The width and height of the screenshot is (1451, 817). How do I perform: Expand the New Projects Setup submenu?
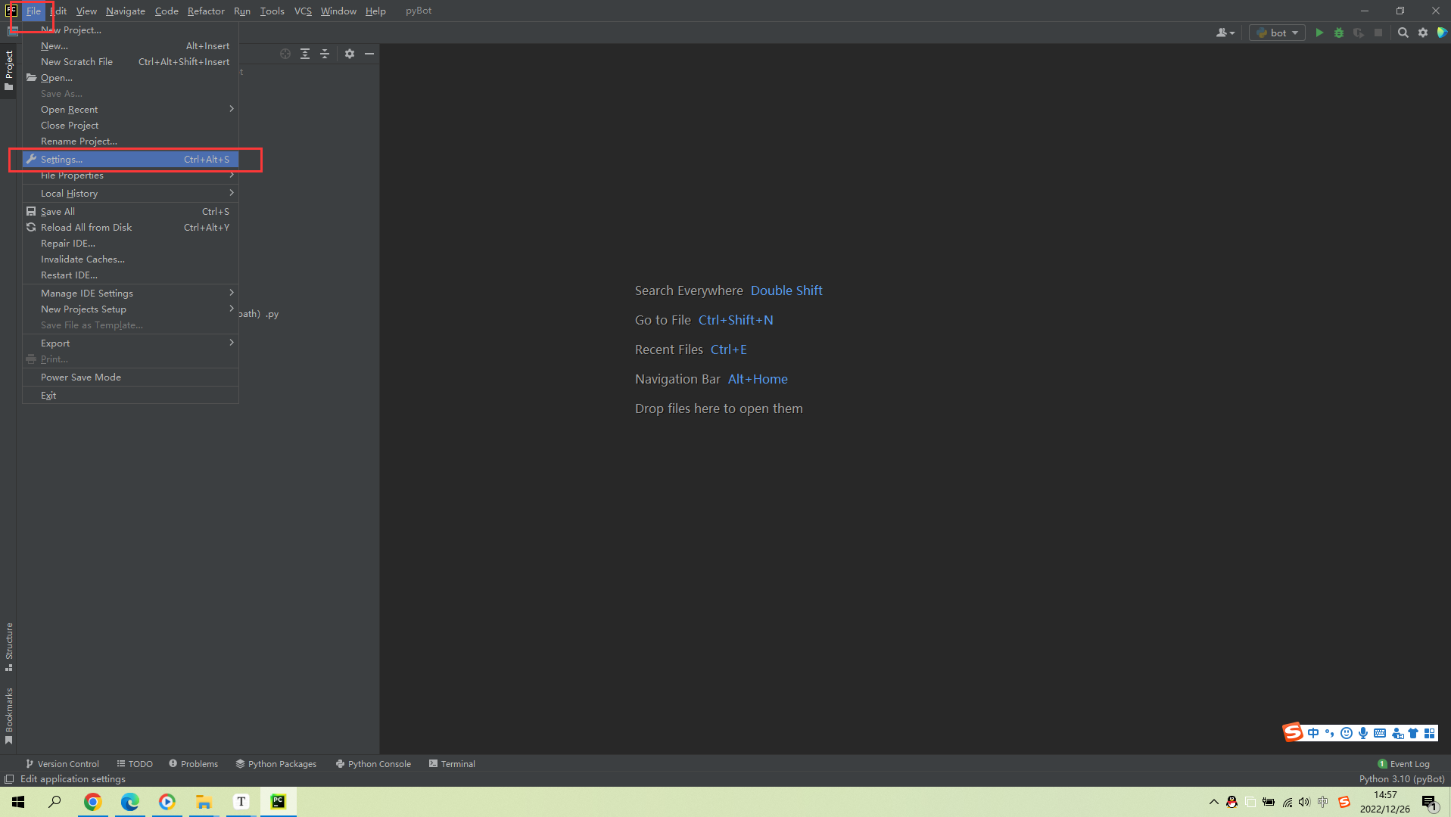pyautogui.click(x=130, y=309)
